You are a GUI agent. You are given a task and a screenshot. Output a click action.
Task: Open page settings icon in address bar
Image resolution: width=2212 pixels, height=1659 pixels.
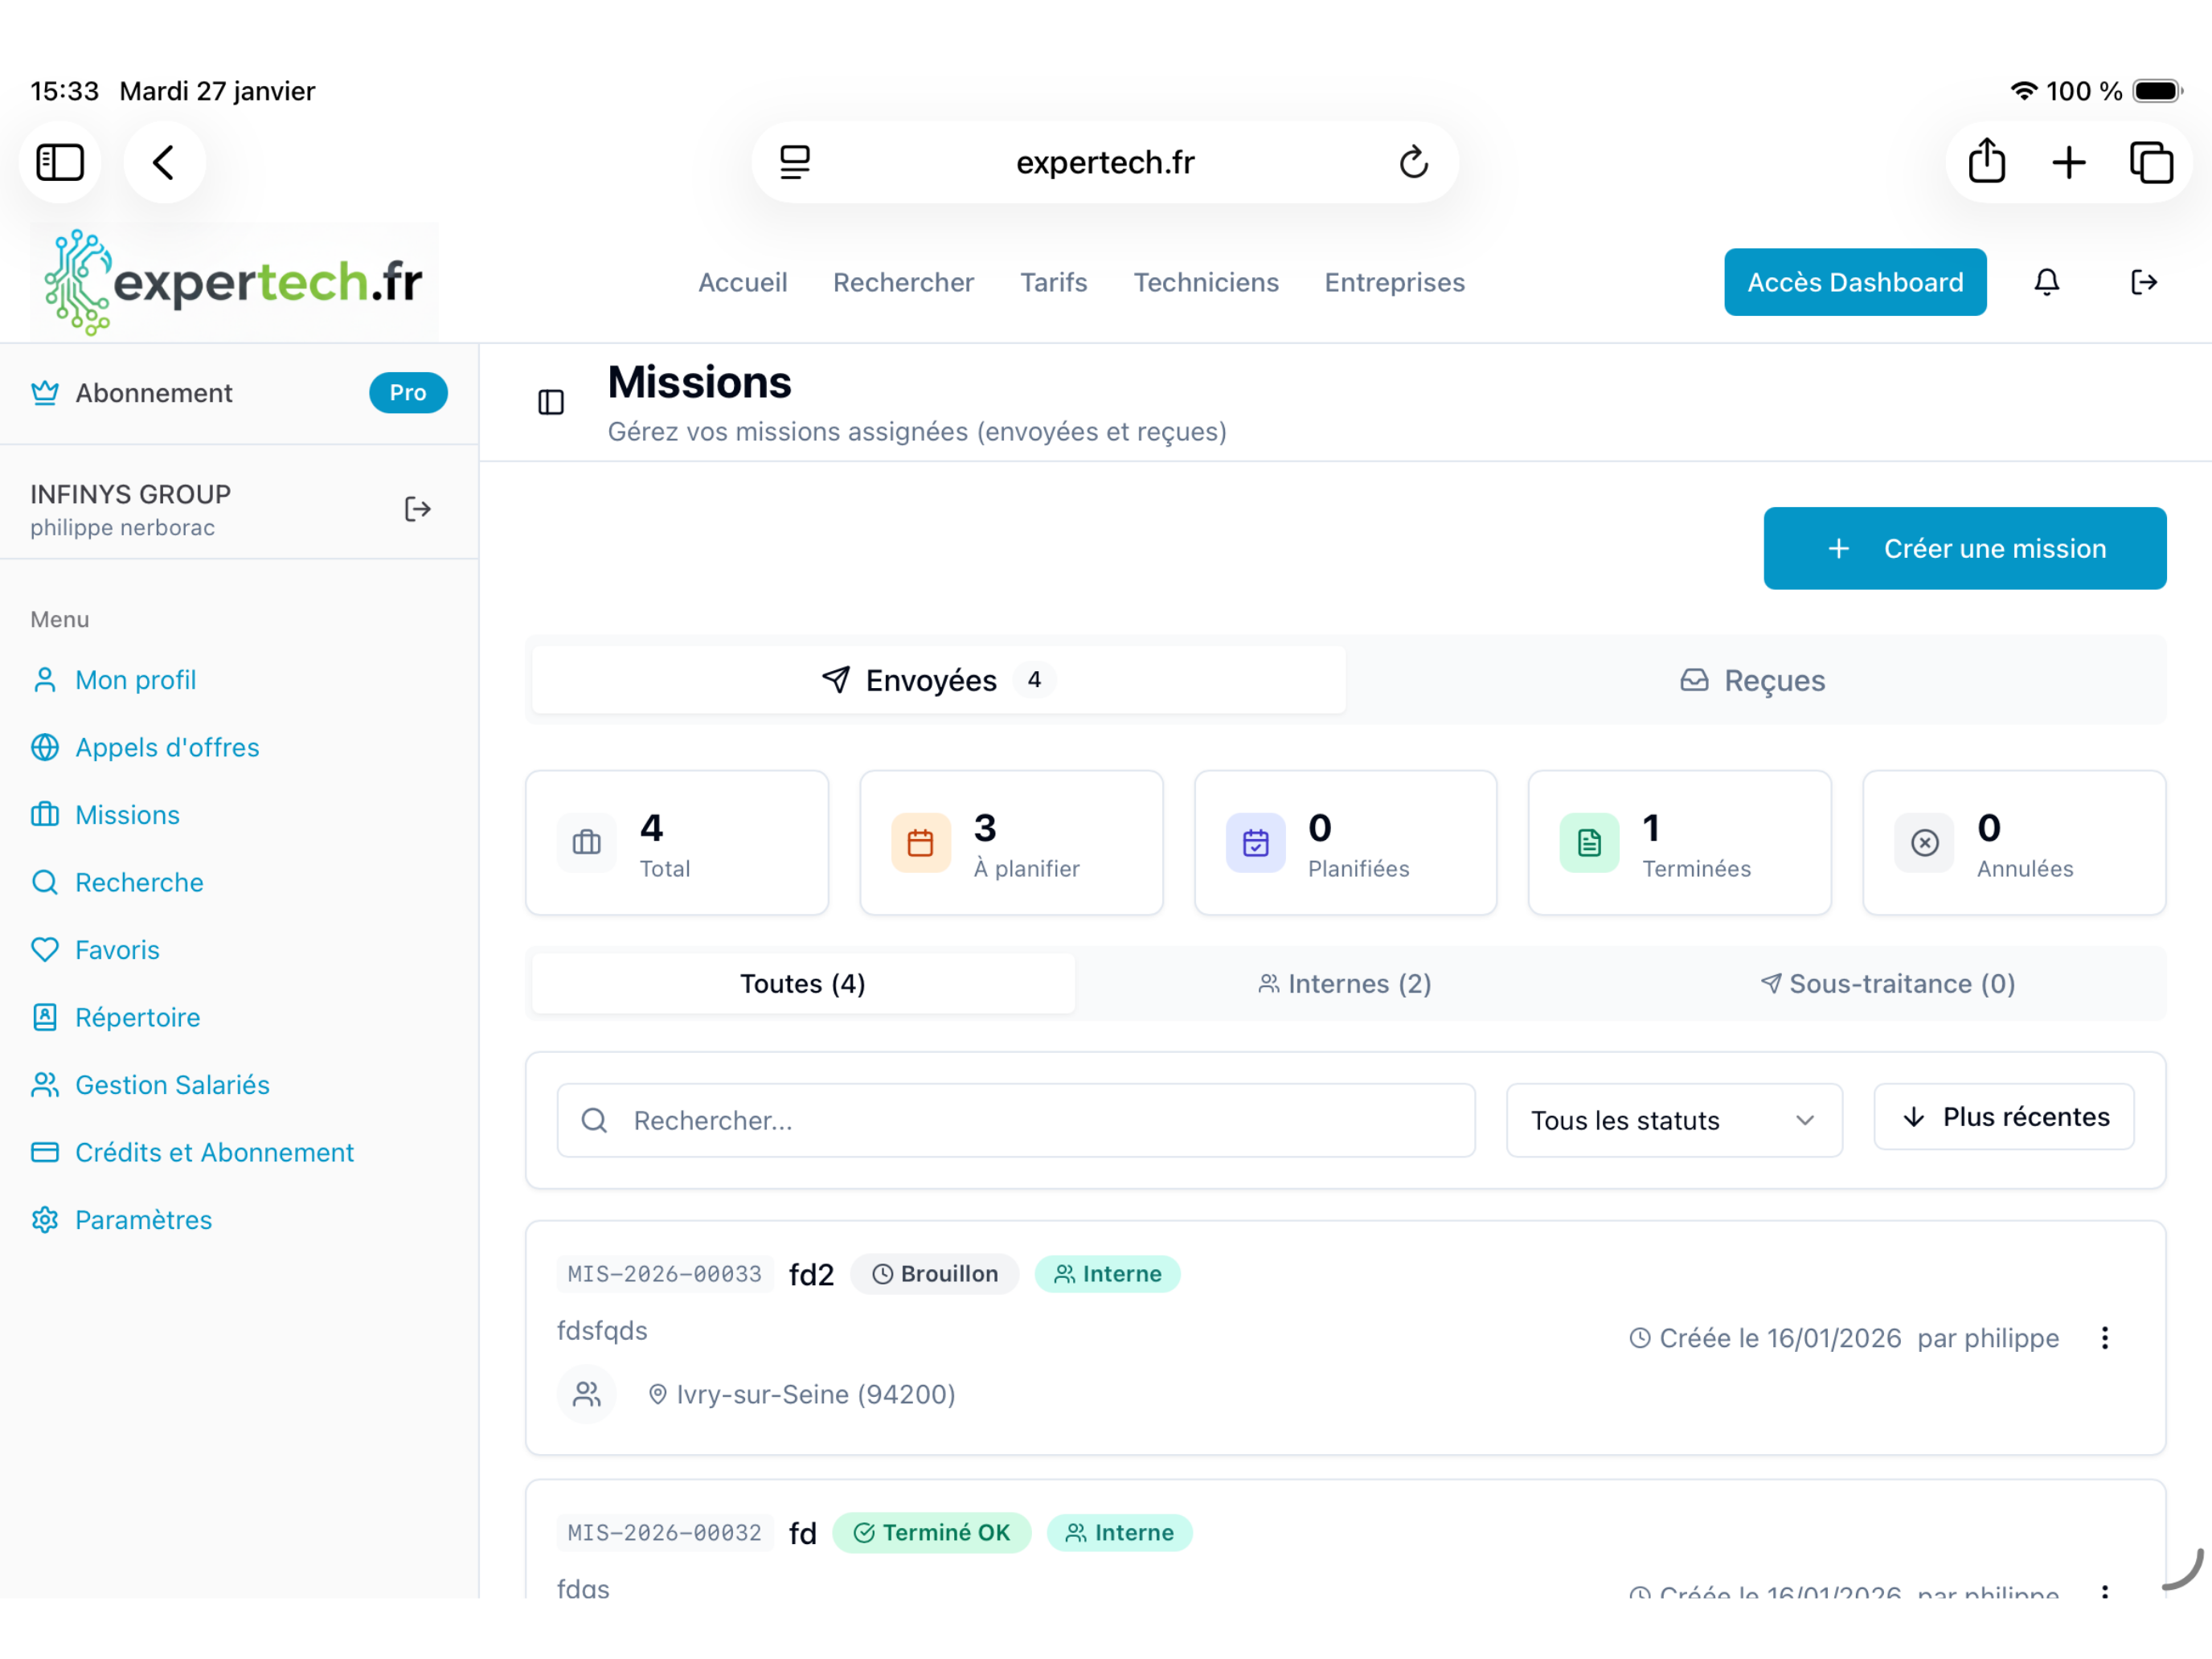[795, 162]
